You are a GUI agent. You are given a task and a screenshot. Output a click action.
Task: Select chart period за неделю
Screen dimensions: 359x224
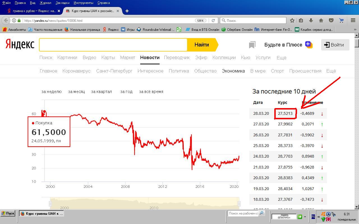pyautogui.click(x=52, y=92)
